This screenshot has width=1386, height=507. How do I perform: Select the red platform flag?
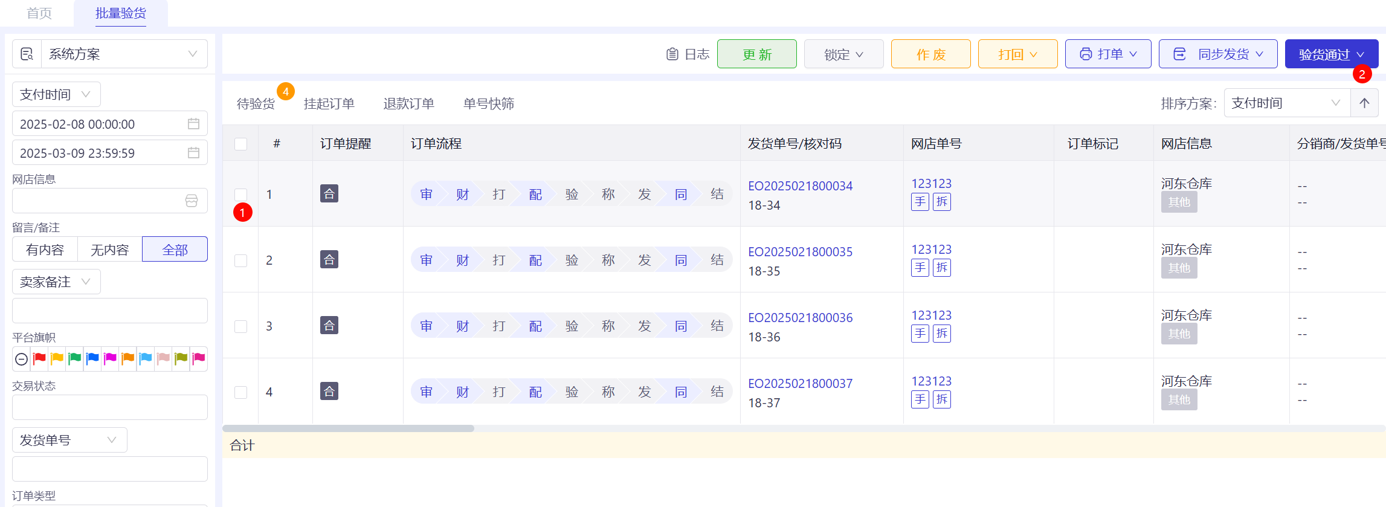click(x=40, y=359)
